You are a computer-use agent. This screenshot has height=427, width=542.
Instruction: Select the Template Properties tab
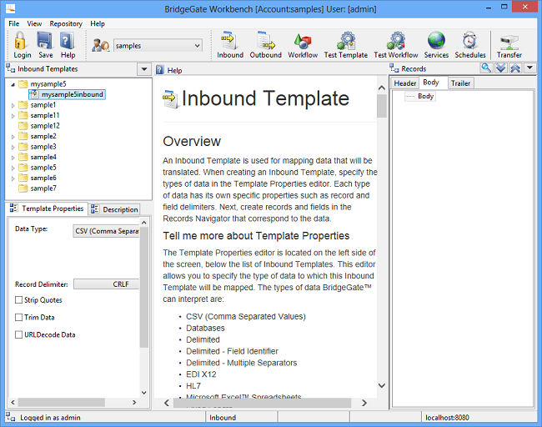click(x=47, y=208)
